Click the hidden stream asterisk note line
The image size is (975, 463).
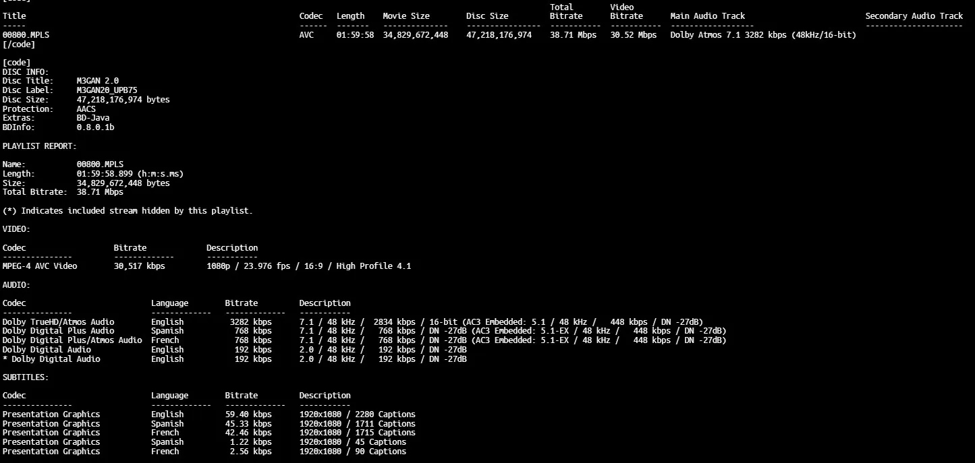(x=127, y=211)
